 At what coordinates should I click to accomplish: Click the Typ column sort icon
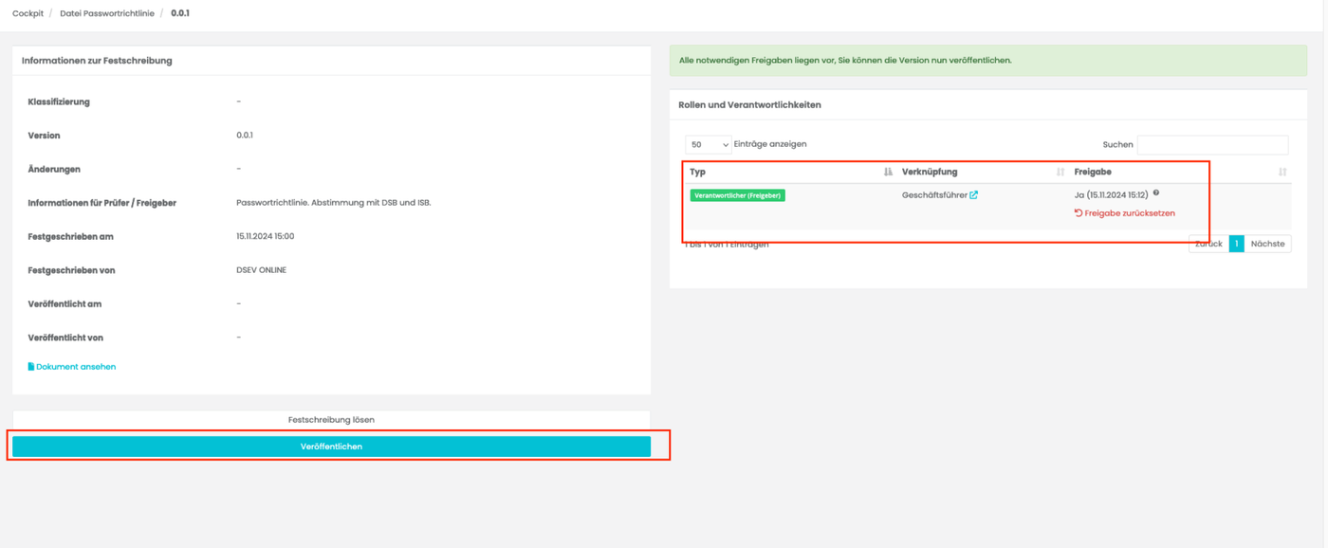[x=888, y=172]
